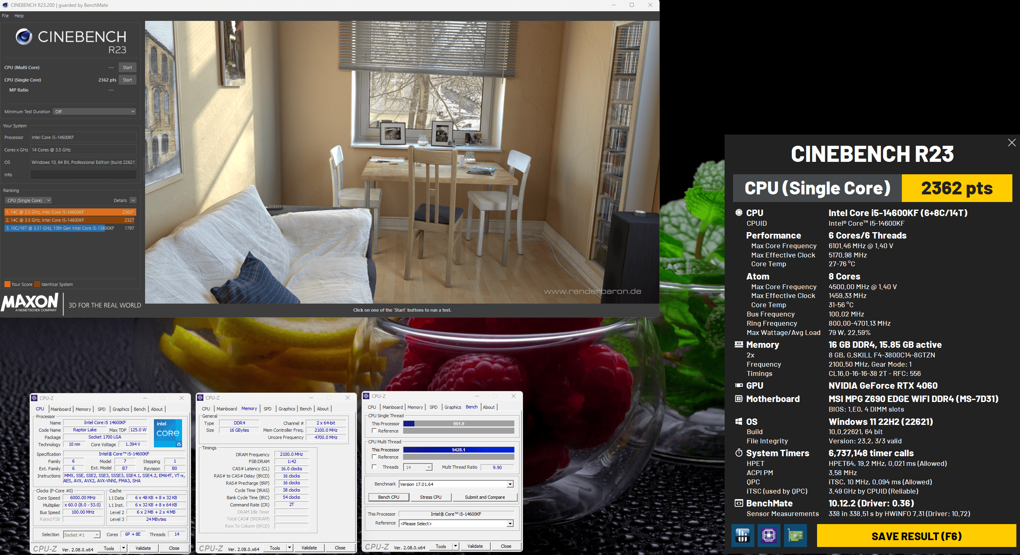Viewport: 1020px width, 555px height.
Task: Switch to Graphics tab in CPU-Z Bench window
Action: (453, 407)
